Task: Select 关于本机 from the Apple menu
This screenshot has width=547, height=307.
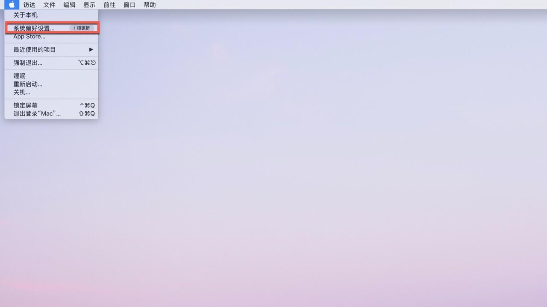Action: [x=51, y=15]
